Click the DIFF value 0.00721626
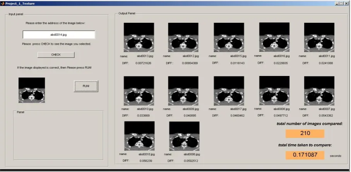The height and width of the screenshot is (172, 351). click(x=143, y=63)
